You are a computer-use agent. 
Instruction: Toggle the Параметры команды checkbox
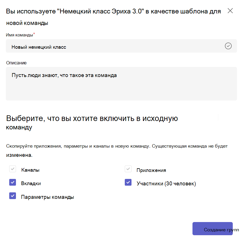tap(13, 196)
